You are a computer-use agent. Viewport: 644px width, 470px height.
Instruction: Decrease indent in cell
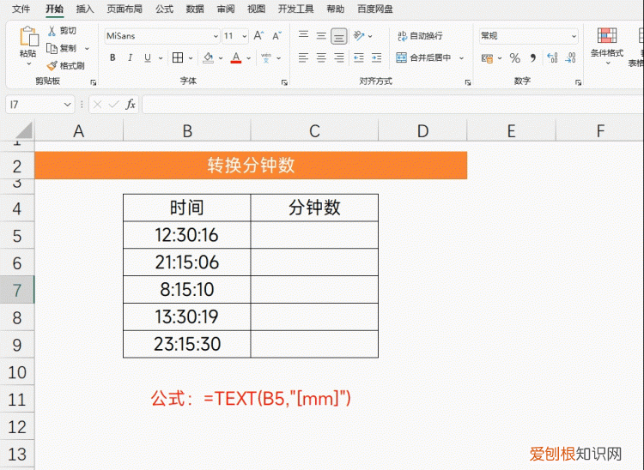359,57
